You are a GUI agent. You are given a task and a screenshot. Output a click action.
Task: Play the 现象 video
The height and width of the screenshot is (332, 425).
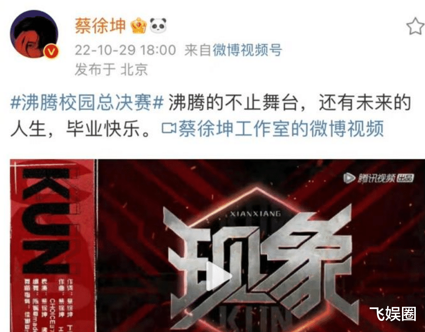click(x=218, y=276)
